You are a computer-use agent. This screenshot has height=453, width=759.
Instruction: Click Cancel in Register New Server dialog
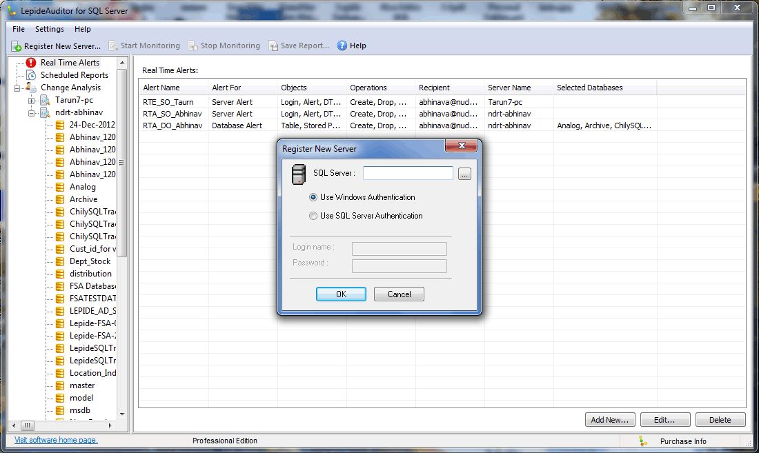(x=399, y=294)
